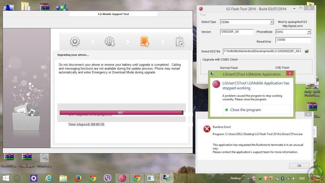Open WinRAR archive icon at desktop top
Viewport: 325px width, 183px height.
[x=44, y=6]
